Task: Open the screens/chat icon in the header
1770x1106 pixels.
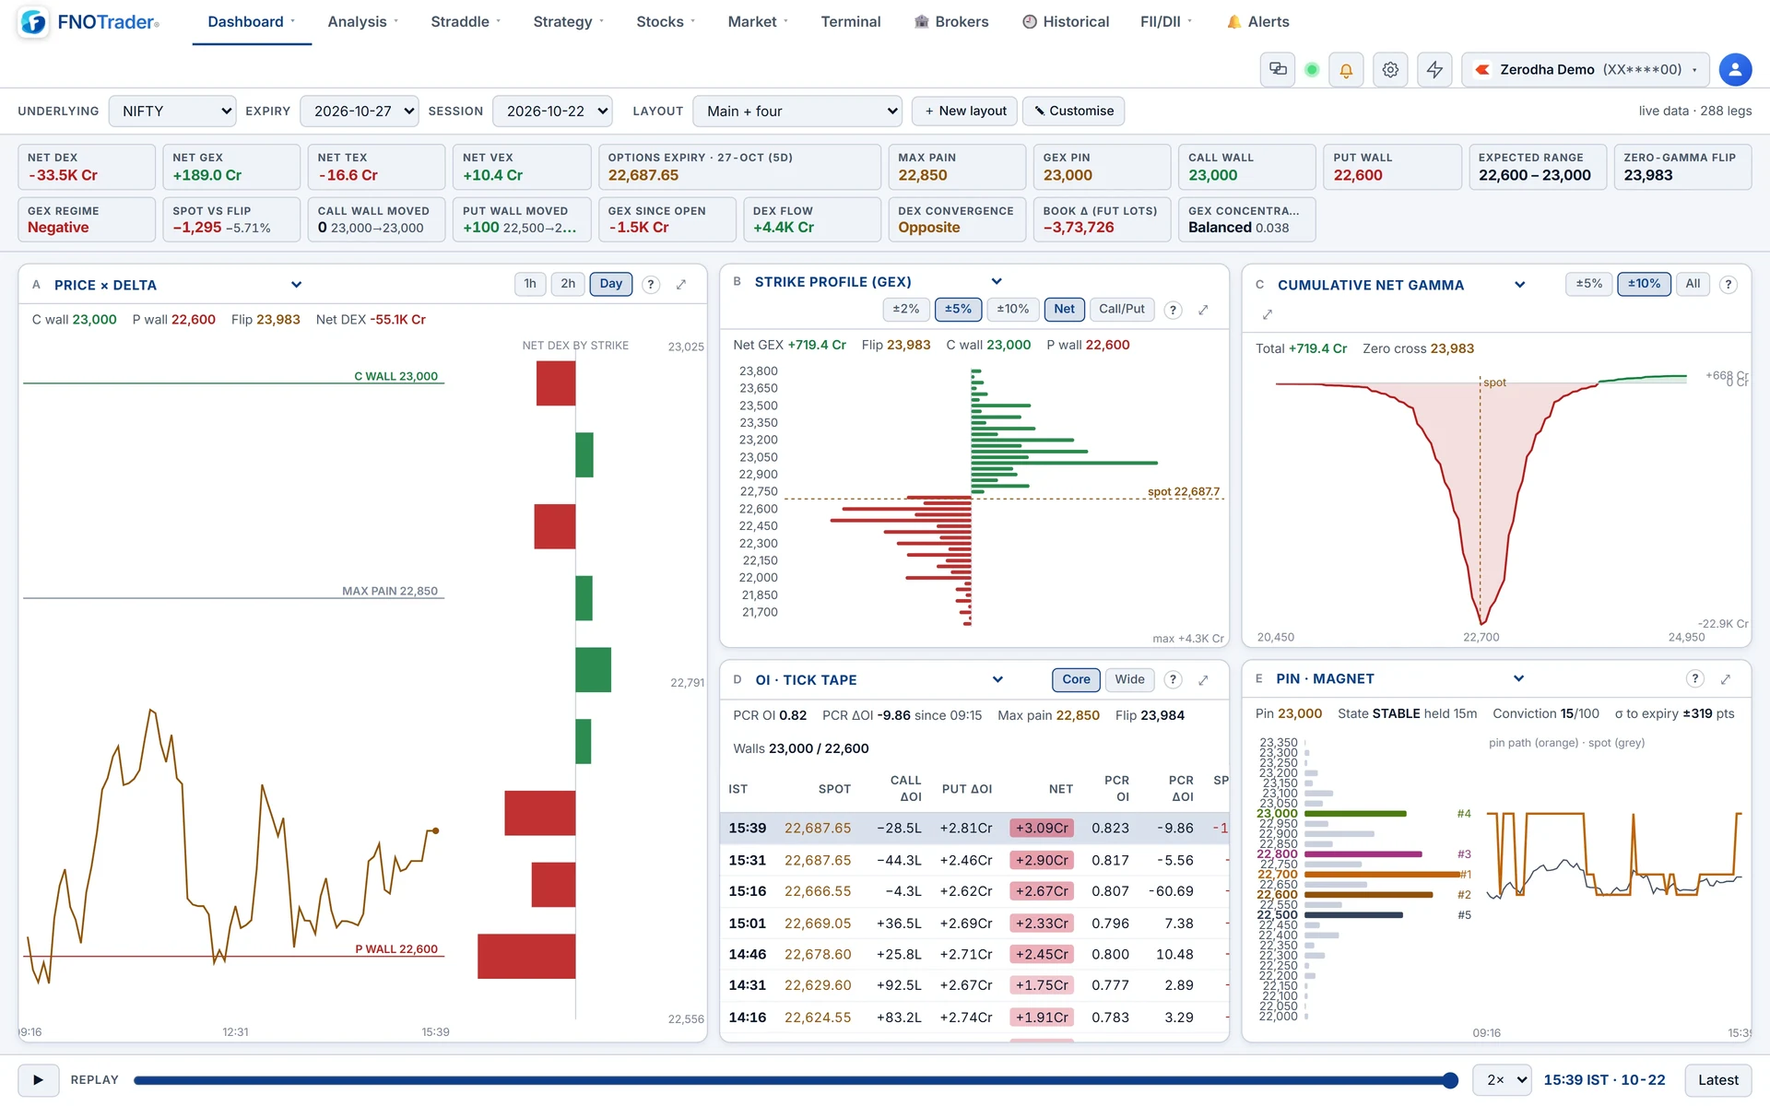Action: [x=1278, y=69]
